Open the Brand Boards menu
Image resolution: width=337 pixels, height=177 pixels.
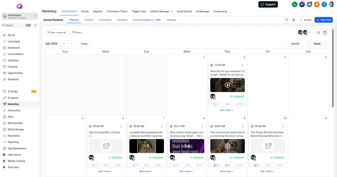184,11
